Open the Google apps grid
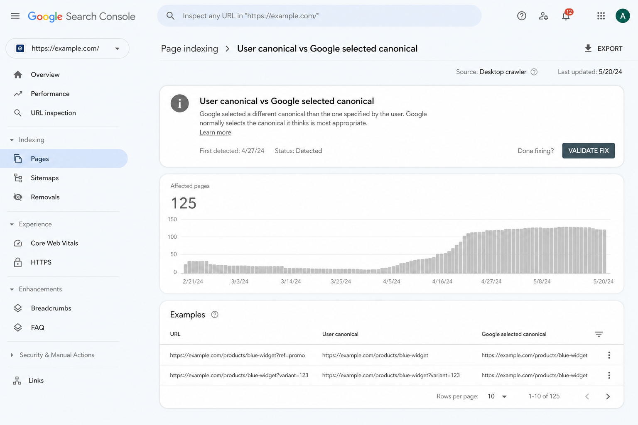Screen dimensions: 638x425 [x=601, y=16]
